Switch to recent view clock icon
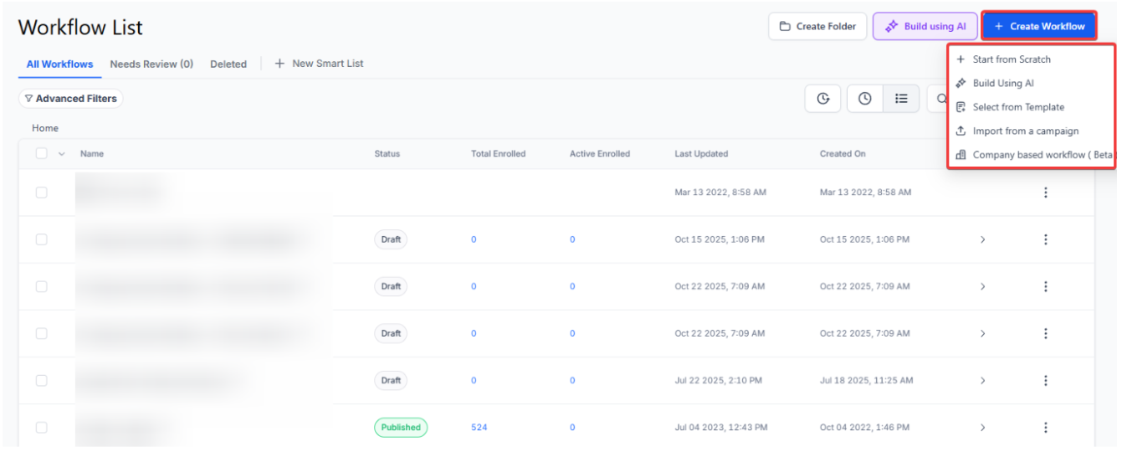 pyautogui.click(x=864, y=99)
